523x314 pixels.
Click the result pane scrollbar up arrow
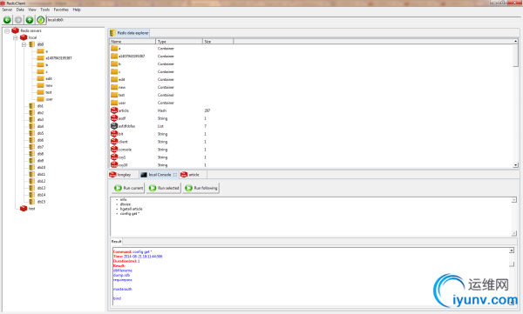[512, 251]
